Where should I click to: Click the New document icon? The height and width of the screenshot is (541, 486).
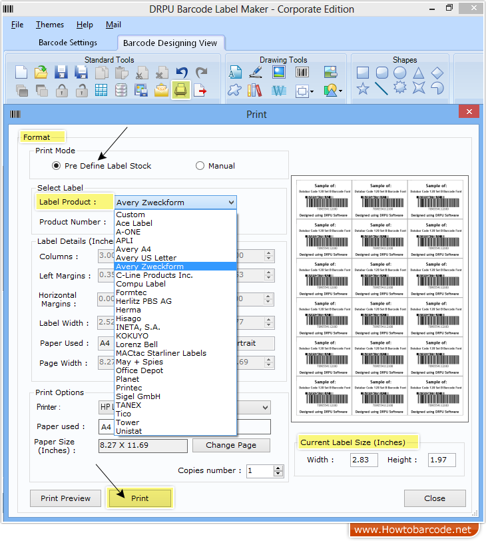(x=21, y=73)
